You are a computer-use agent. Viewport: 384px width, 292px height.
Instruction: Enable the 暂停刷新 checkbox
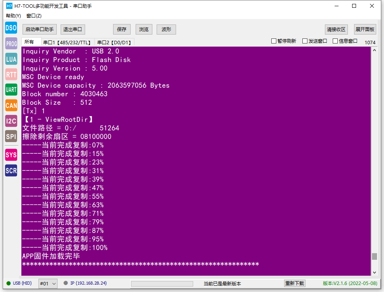click(x=274, y=41)
